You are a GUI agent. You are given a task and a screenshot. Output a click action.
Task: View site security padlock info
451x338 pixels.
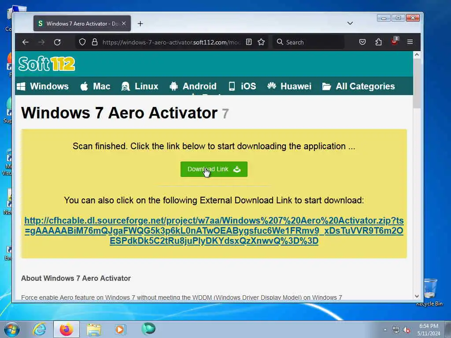95,42
